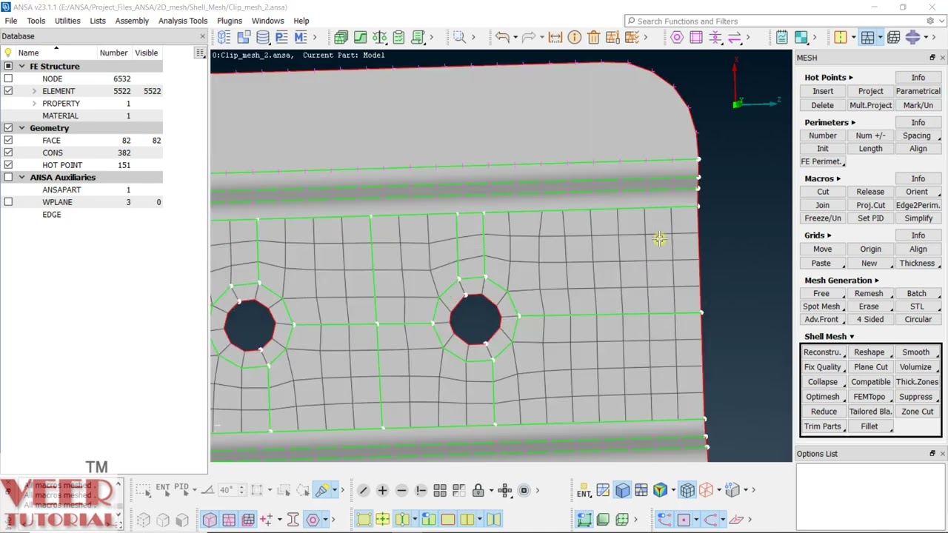The width and height of the screenshot is (948, 533).
Task: Click the ENT entity mode icon in view toolbar
Action: 584,490
